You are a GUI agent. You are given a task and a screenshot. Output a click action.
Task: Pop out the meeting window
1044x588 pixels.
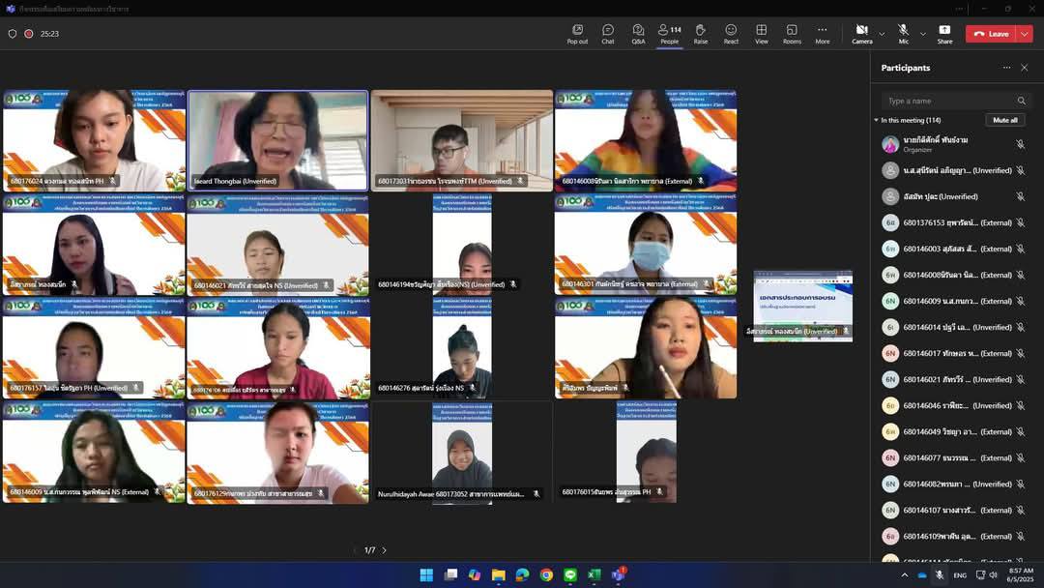click(577, 33)
